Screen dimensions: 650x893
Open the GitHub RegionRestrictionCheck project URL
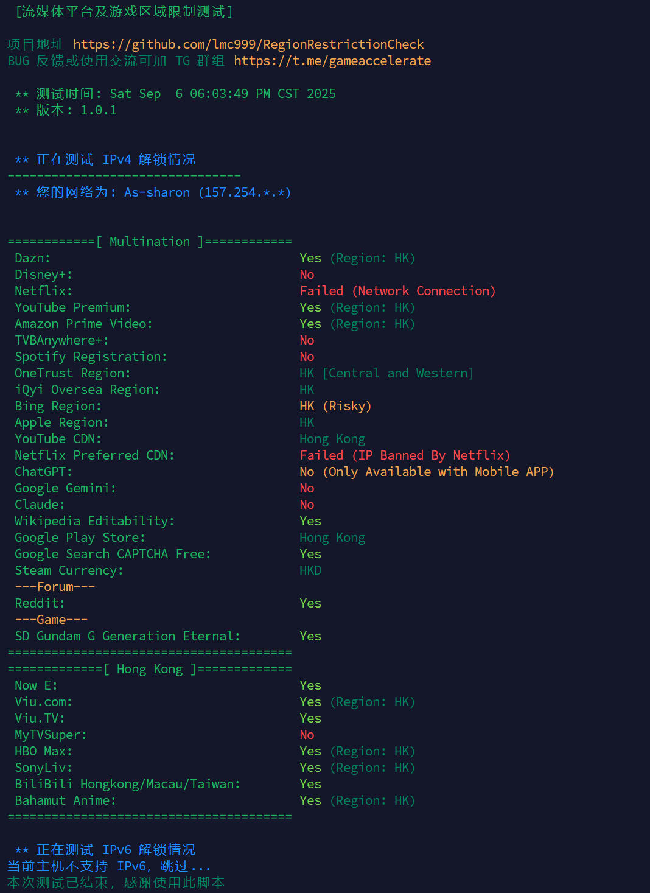(248, 44)
